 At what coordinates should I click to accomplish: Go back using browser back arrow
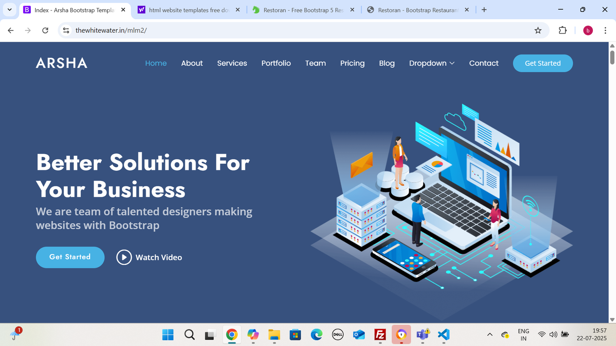tap(11, 30)
